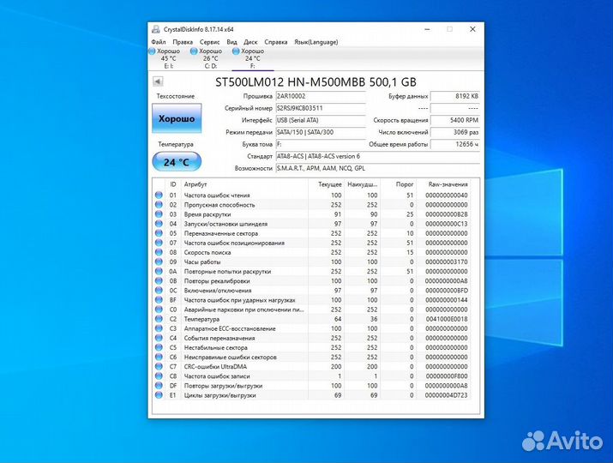The image size is (613, 463).
Task: Click the CrystalDiskInfo app icon in title bar
Action: 153,28
